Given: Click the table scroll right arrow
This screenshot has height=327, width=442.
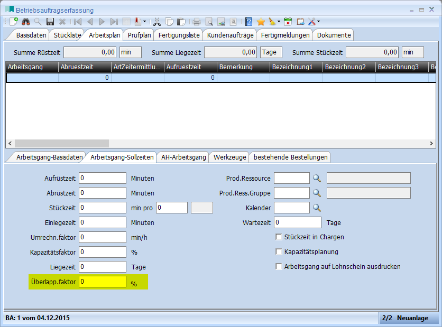Looking at the screenshot, I should pos(431,143).
